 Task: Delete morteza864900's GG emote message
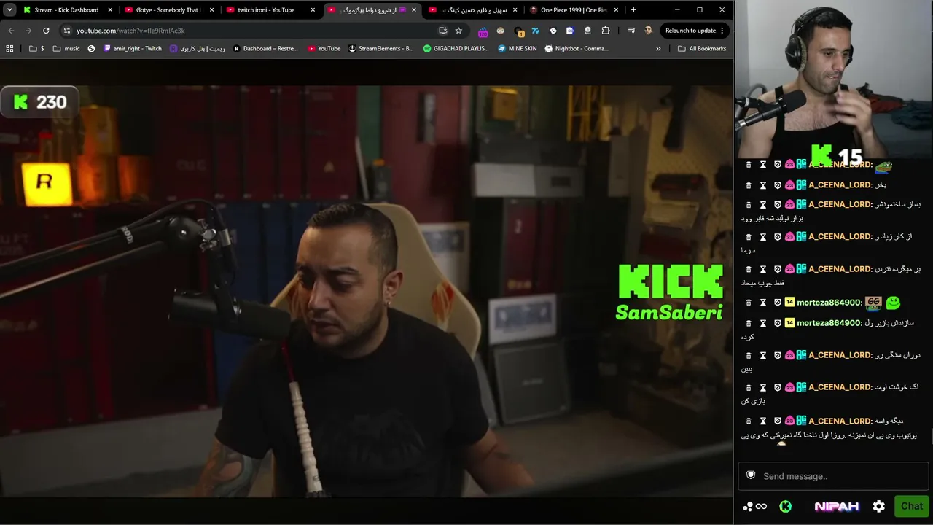click(749, 303)
